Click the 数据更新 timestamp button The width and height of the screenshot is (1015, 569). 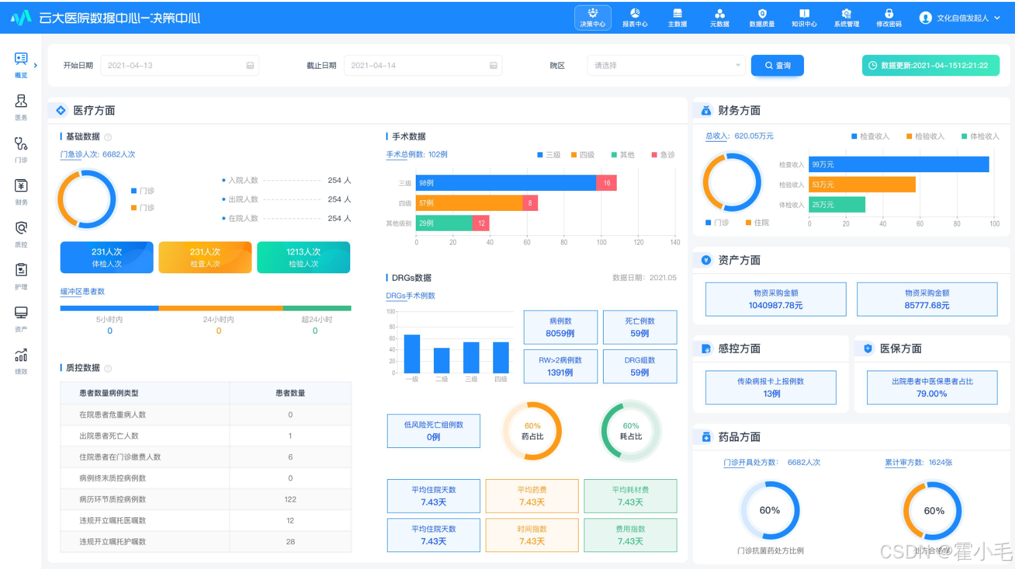pyautogui.click(x=931, y=66)
